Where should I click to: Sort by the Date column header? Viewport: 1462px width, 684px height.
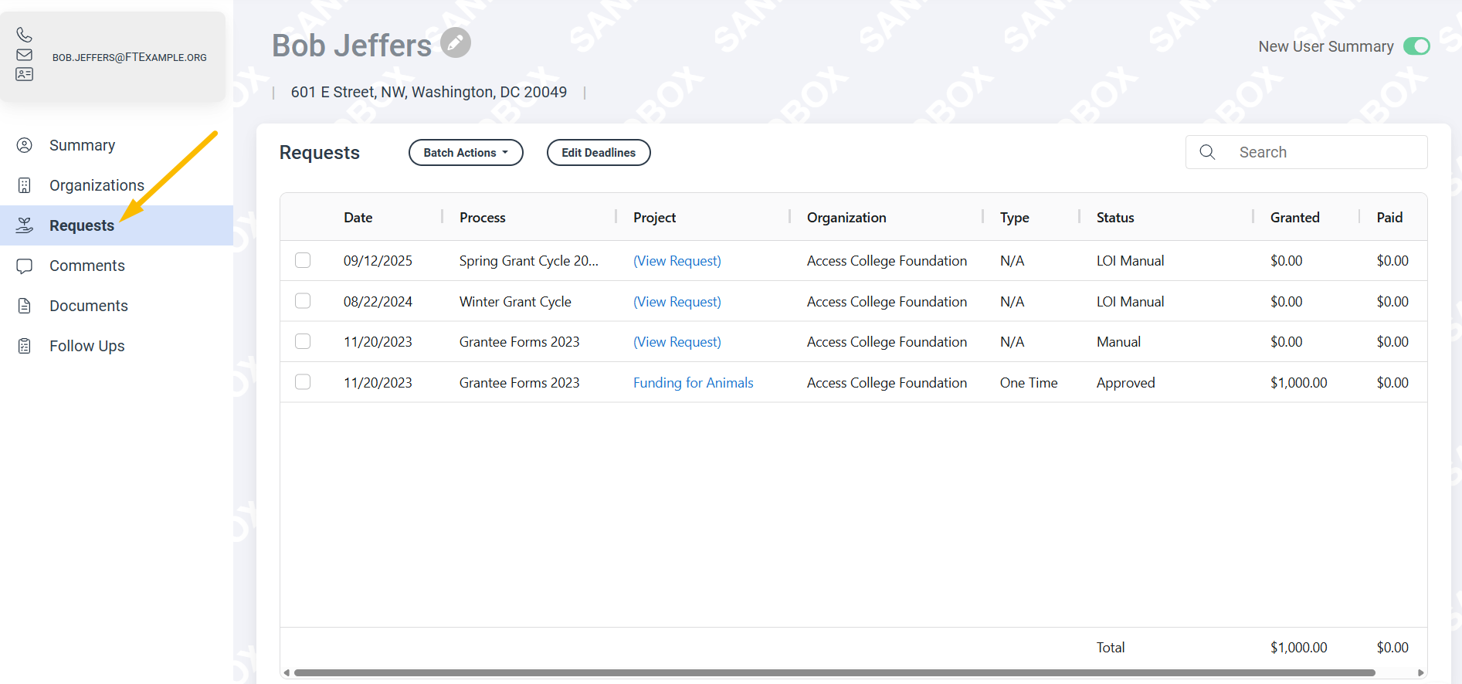358,218
